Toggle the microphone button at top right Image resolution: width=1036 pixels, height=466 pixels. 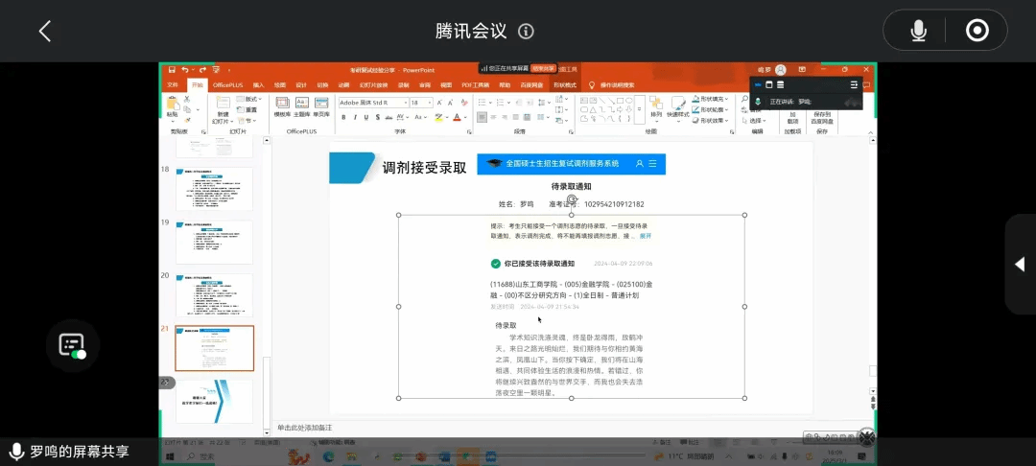pos(918,32)
